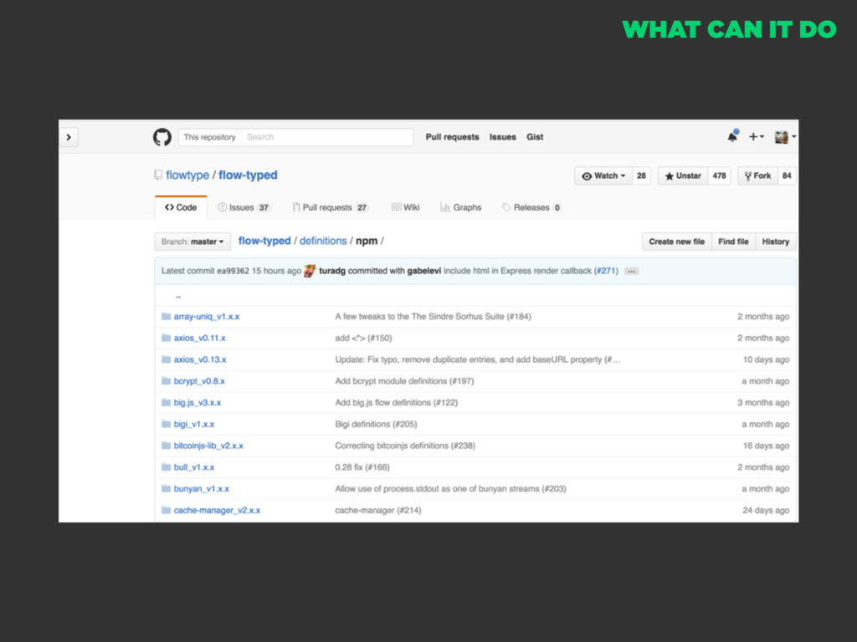The image size is (857, 642).
Task: Open Issues in the top navigation
Action: point(502,137)
